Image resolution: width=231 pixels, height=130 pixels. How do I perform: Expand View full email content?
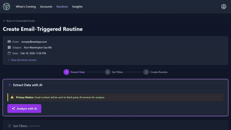(23, 60)
